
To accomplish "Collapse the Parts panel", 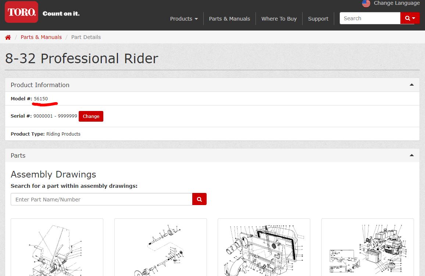I will click(x=412, y=155).
